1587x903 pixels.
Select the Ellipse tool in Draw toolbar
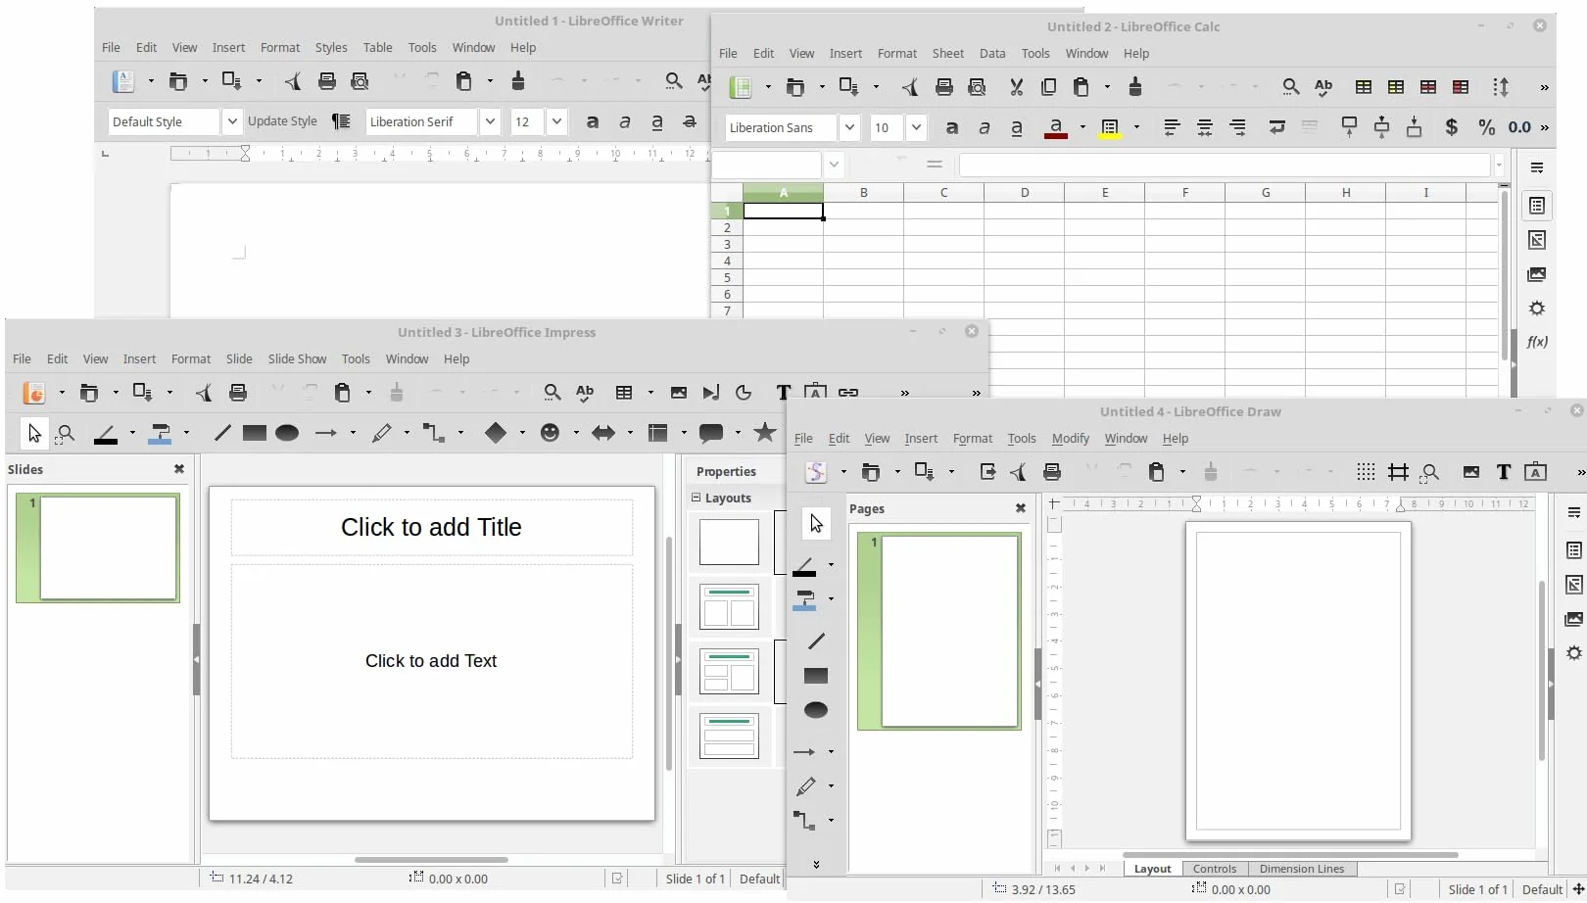(x=816, y=710)
